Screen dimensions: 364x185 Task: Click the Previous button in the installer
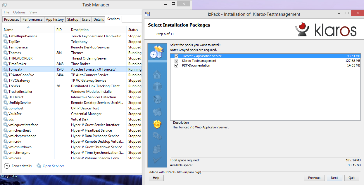[x=314, y=178]
